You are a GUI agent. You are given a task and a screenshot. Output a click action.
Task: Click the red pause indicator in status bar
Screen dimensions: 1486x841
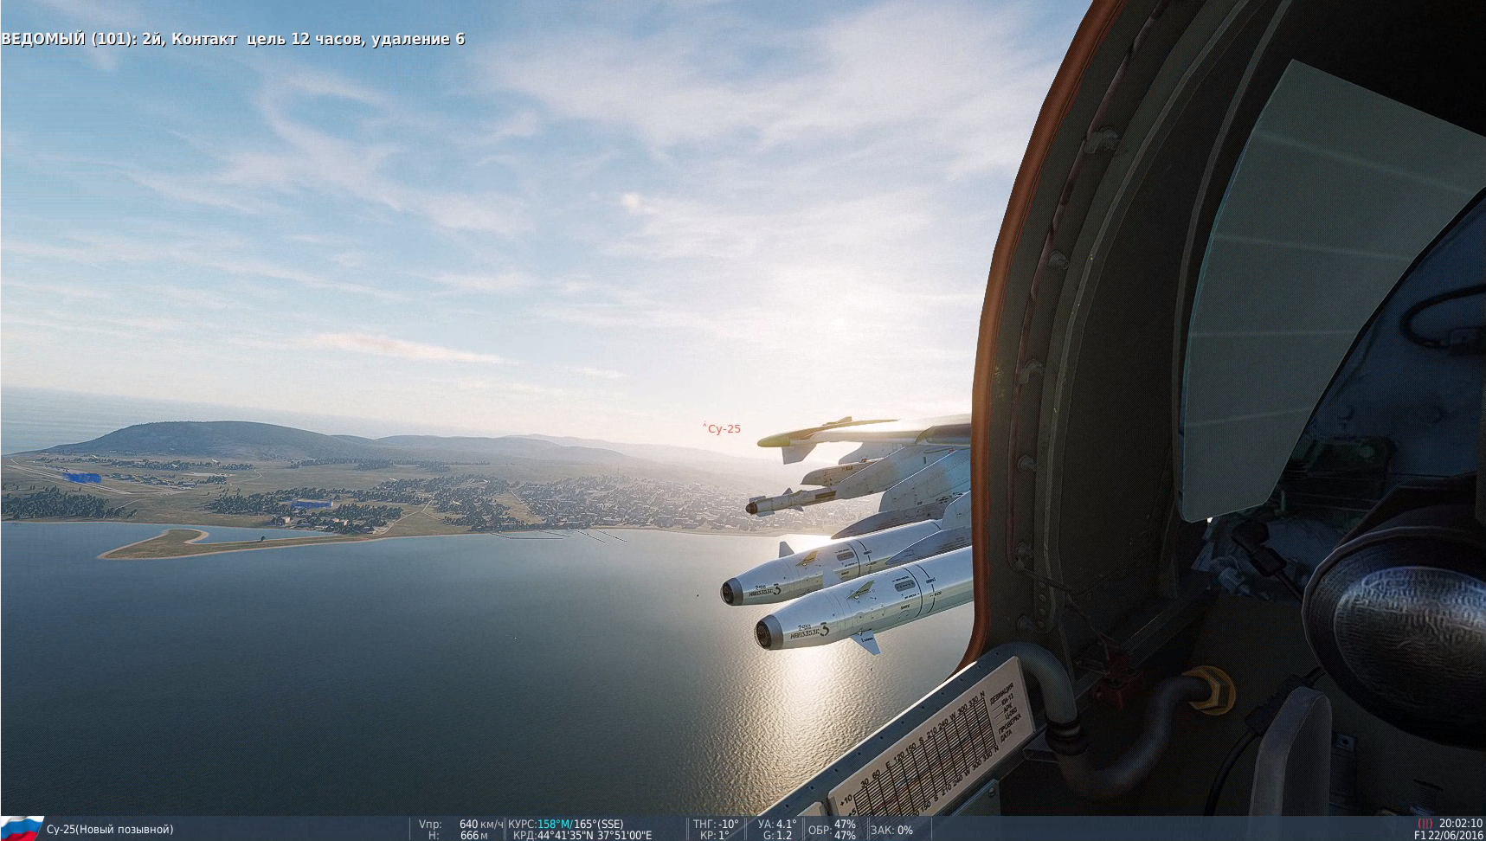(1425, 824)
